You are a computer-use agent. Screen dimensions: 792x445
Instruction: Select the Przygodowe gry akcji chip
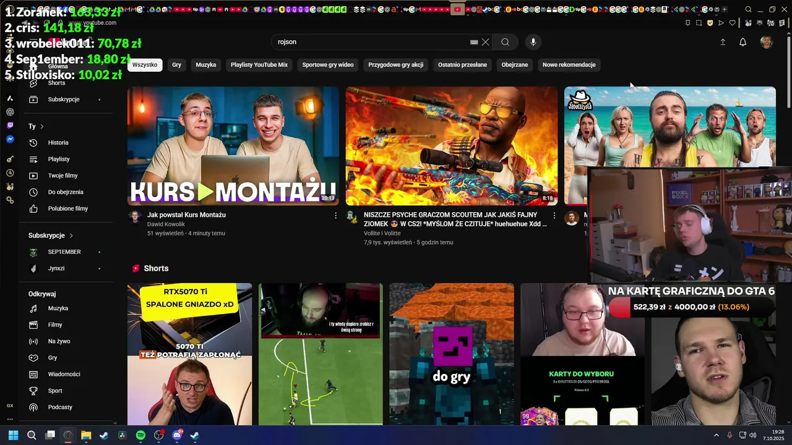click(x=396, y=65)
